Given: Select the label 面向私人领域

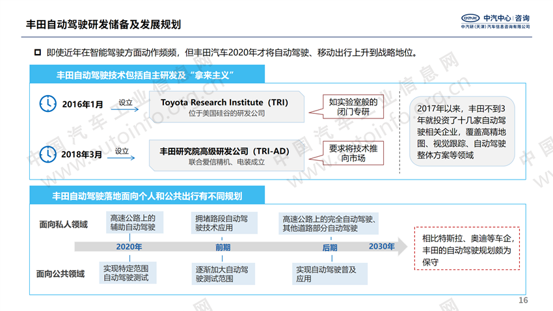Looking at the screenshot, I should click(x=64, y=224).
